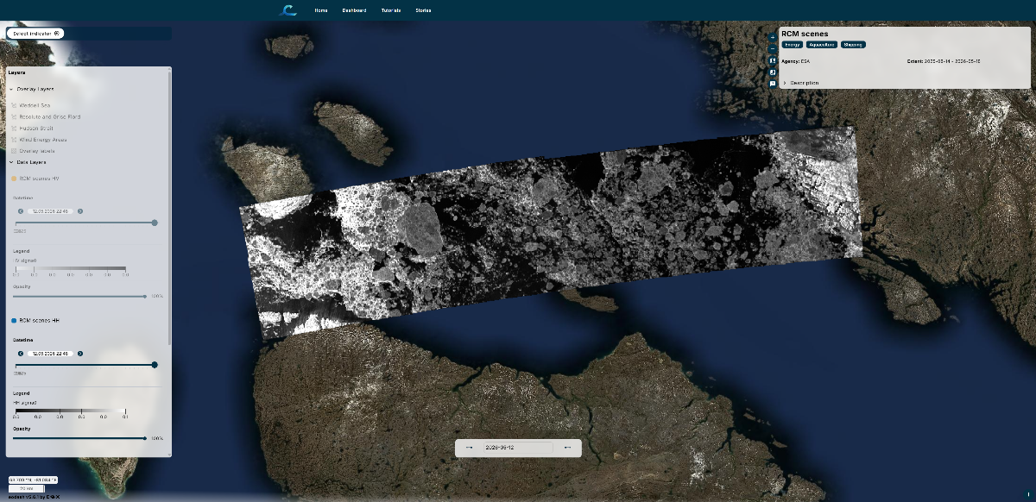Screen dimensions: 1036x502
Task: Click the wave logo in the header
Action: tap(289, 10)
